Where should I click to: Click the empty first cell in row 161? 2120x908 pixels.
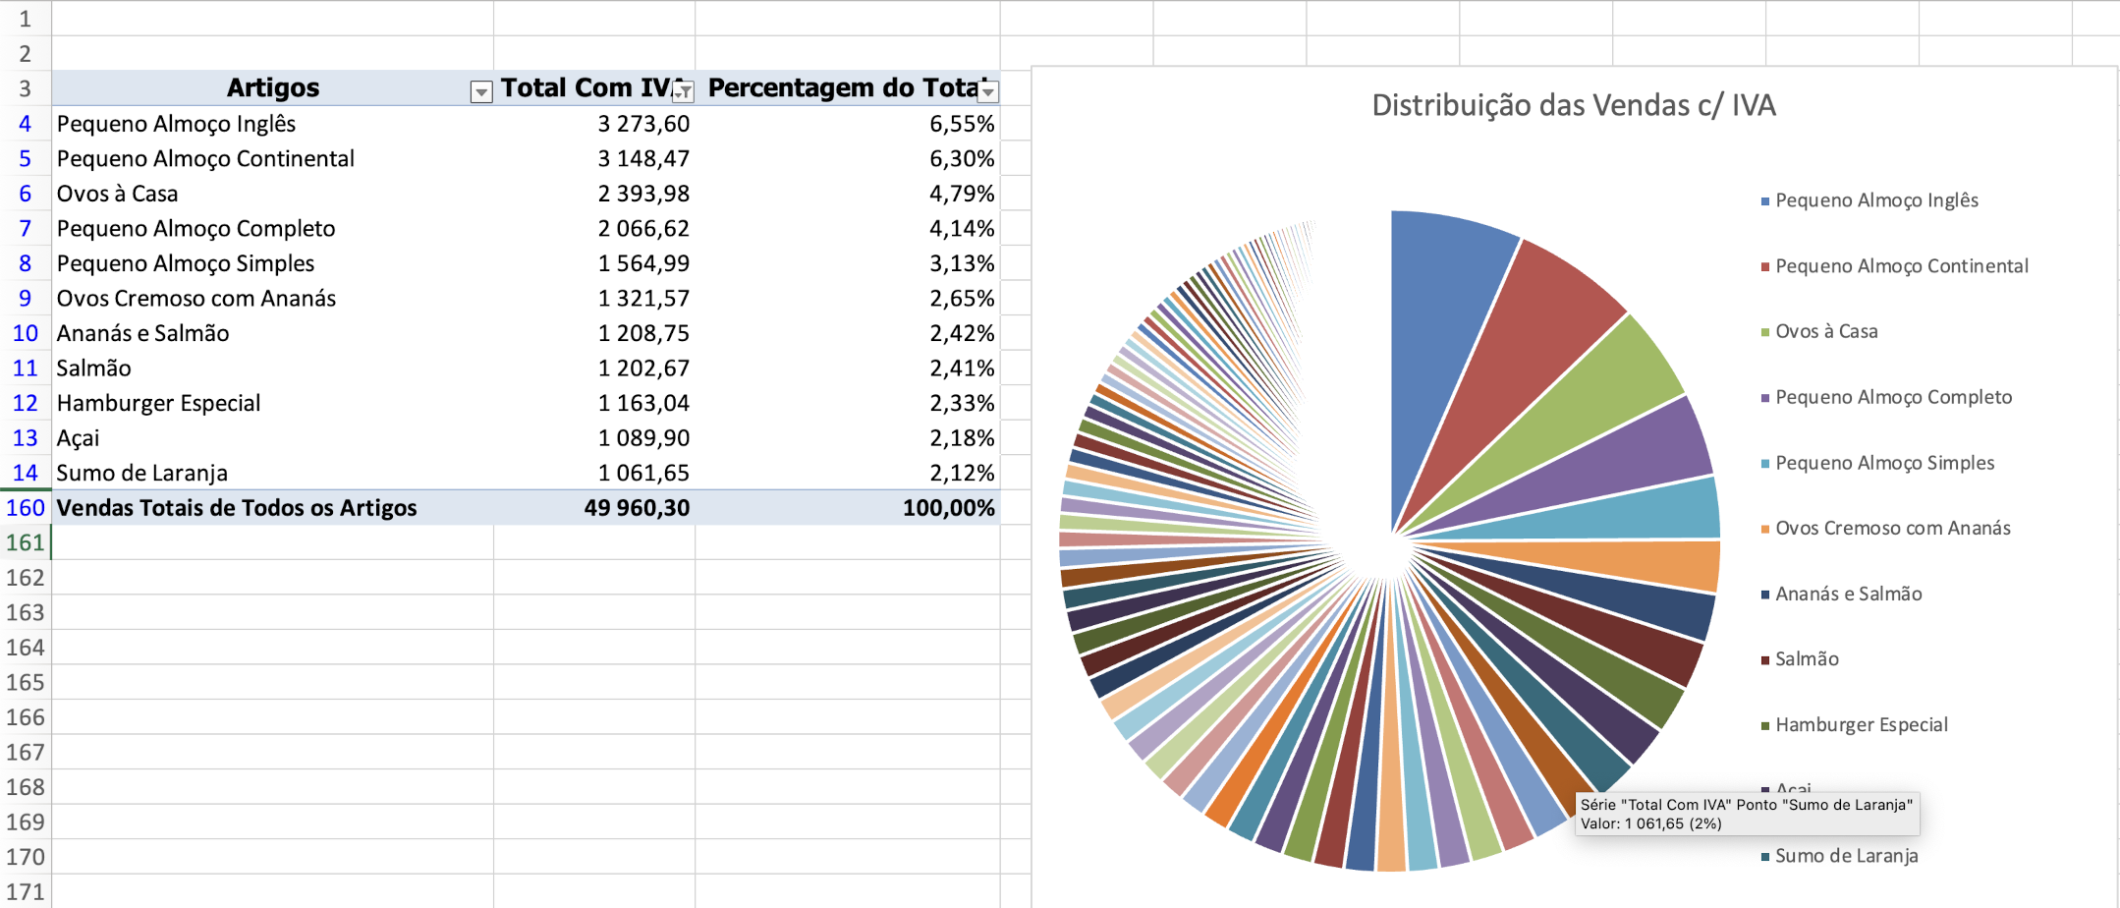[272, 543]
